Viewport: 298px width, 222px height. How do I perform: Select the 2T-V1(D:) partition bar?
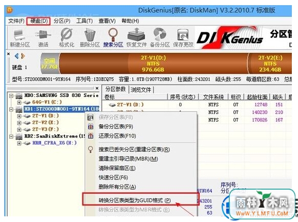(153, 64)
